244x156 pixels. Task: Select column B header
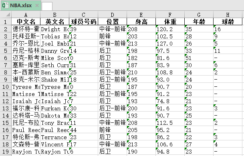pyautogui.click(x=54, y=15)
